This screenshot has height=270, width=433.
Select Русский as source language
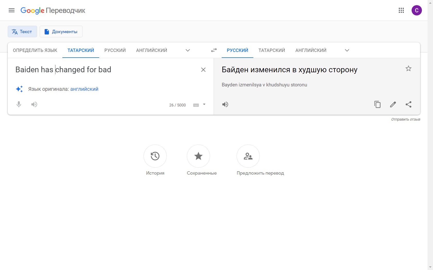(115, 50)
